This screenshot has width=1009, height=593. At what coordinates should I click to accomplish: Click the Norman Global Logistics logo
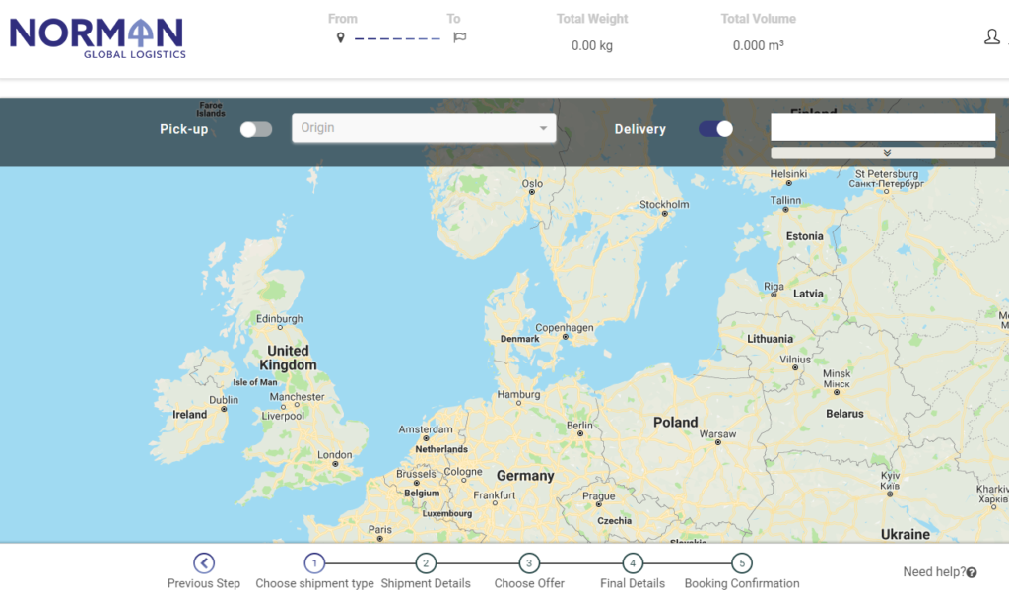[x=98, y=38]
